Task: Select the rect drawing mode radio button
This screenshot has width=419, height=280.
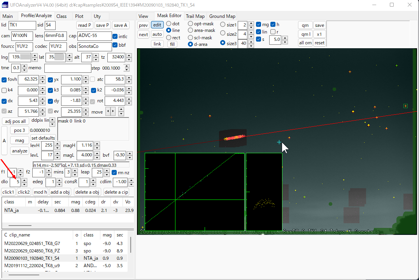Action: tap(169, 38)
